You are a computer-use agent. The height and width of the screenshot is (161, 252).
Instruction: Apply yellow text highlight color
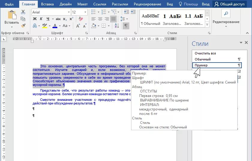point(44,26)
